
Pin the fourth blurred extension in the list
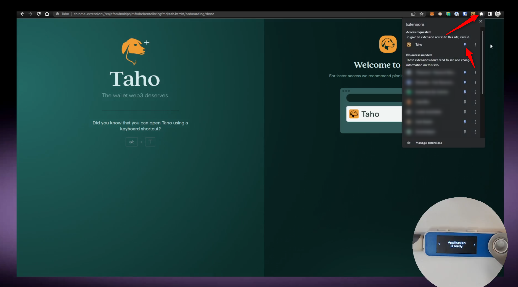(x=465, y=102)
